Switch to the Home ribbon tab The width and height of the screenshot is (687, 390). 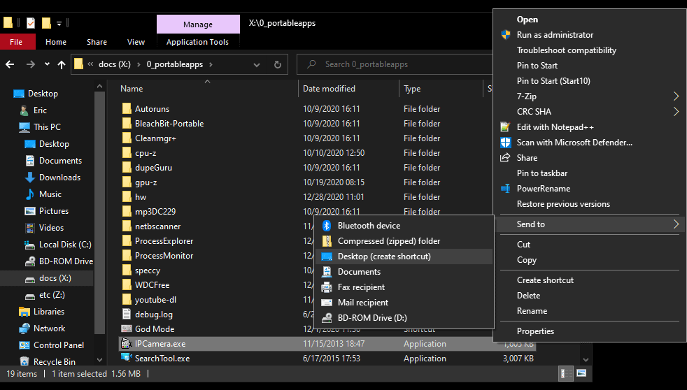56,42
